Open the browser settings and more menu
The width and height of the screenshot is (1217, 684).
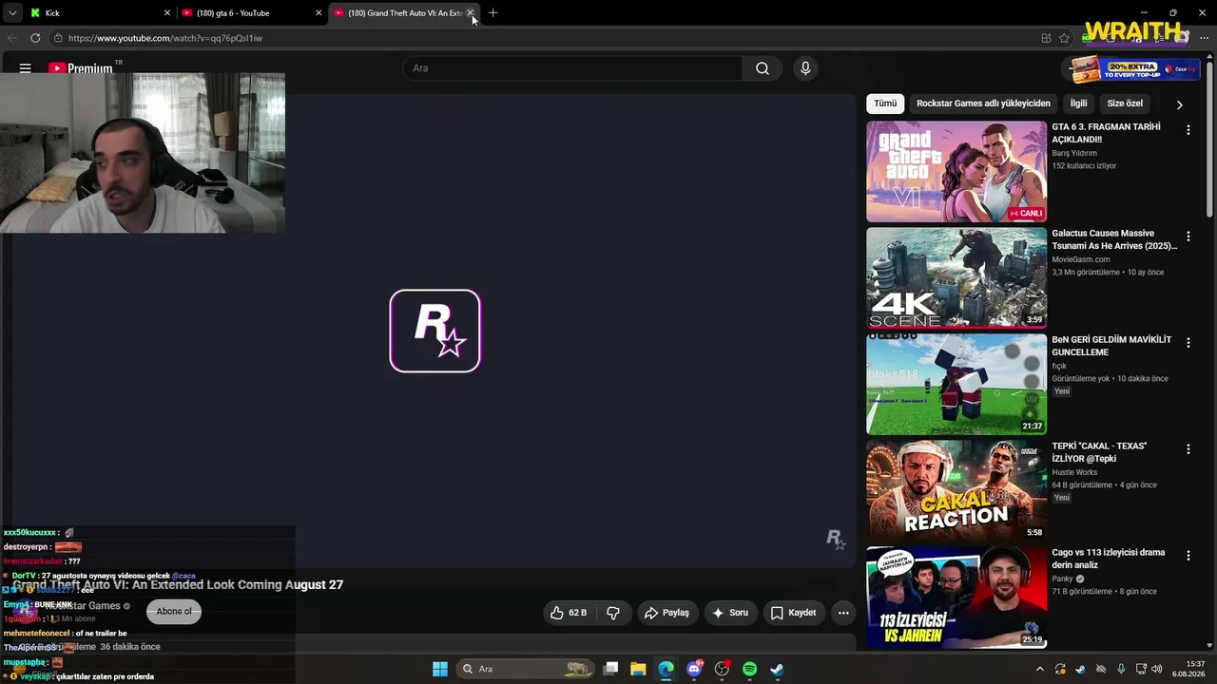[x=1204, y=38]
